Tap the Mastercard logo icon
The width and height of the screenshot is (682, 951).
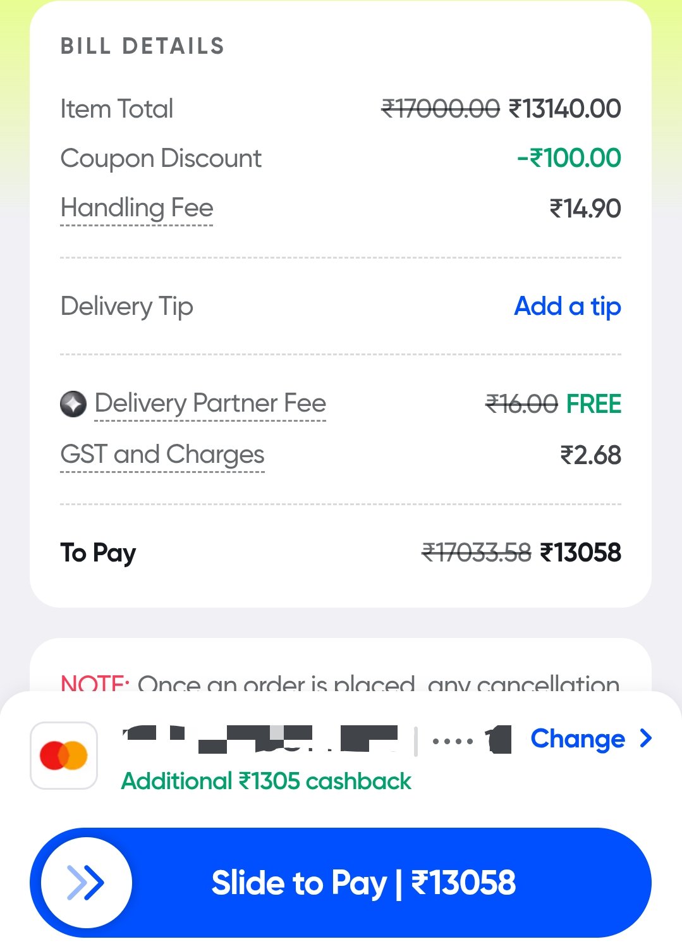[64, 756]
